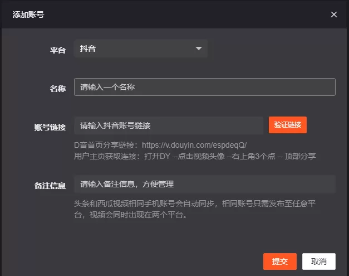Viewport: 349px width, 276px height.
Task: Submit the form with 提交
Action: click(280, 261)
